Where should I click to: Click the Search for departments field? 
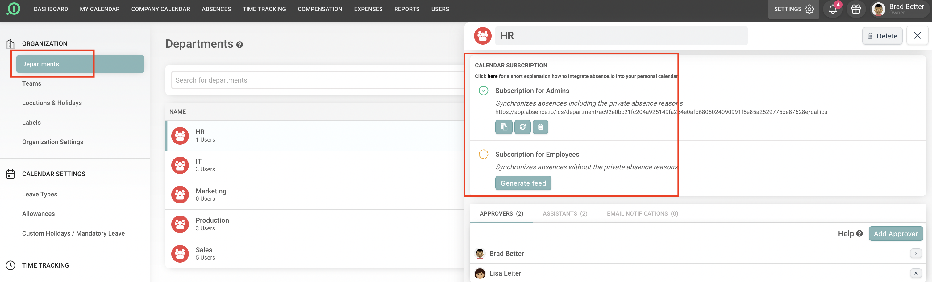[x=317, y=80]
